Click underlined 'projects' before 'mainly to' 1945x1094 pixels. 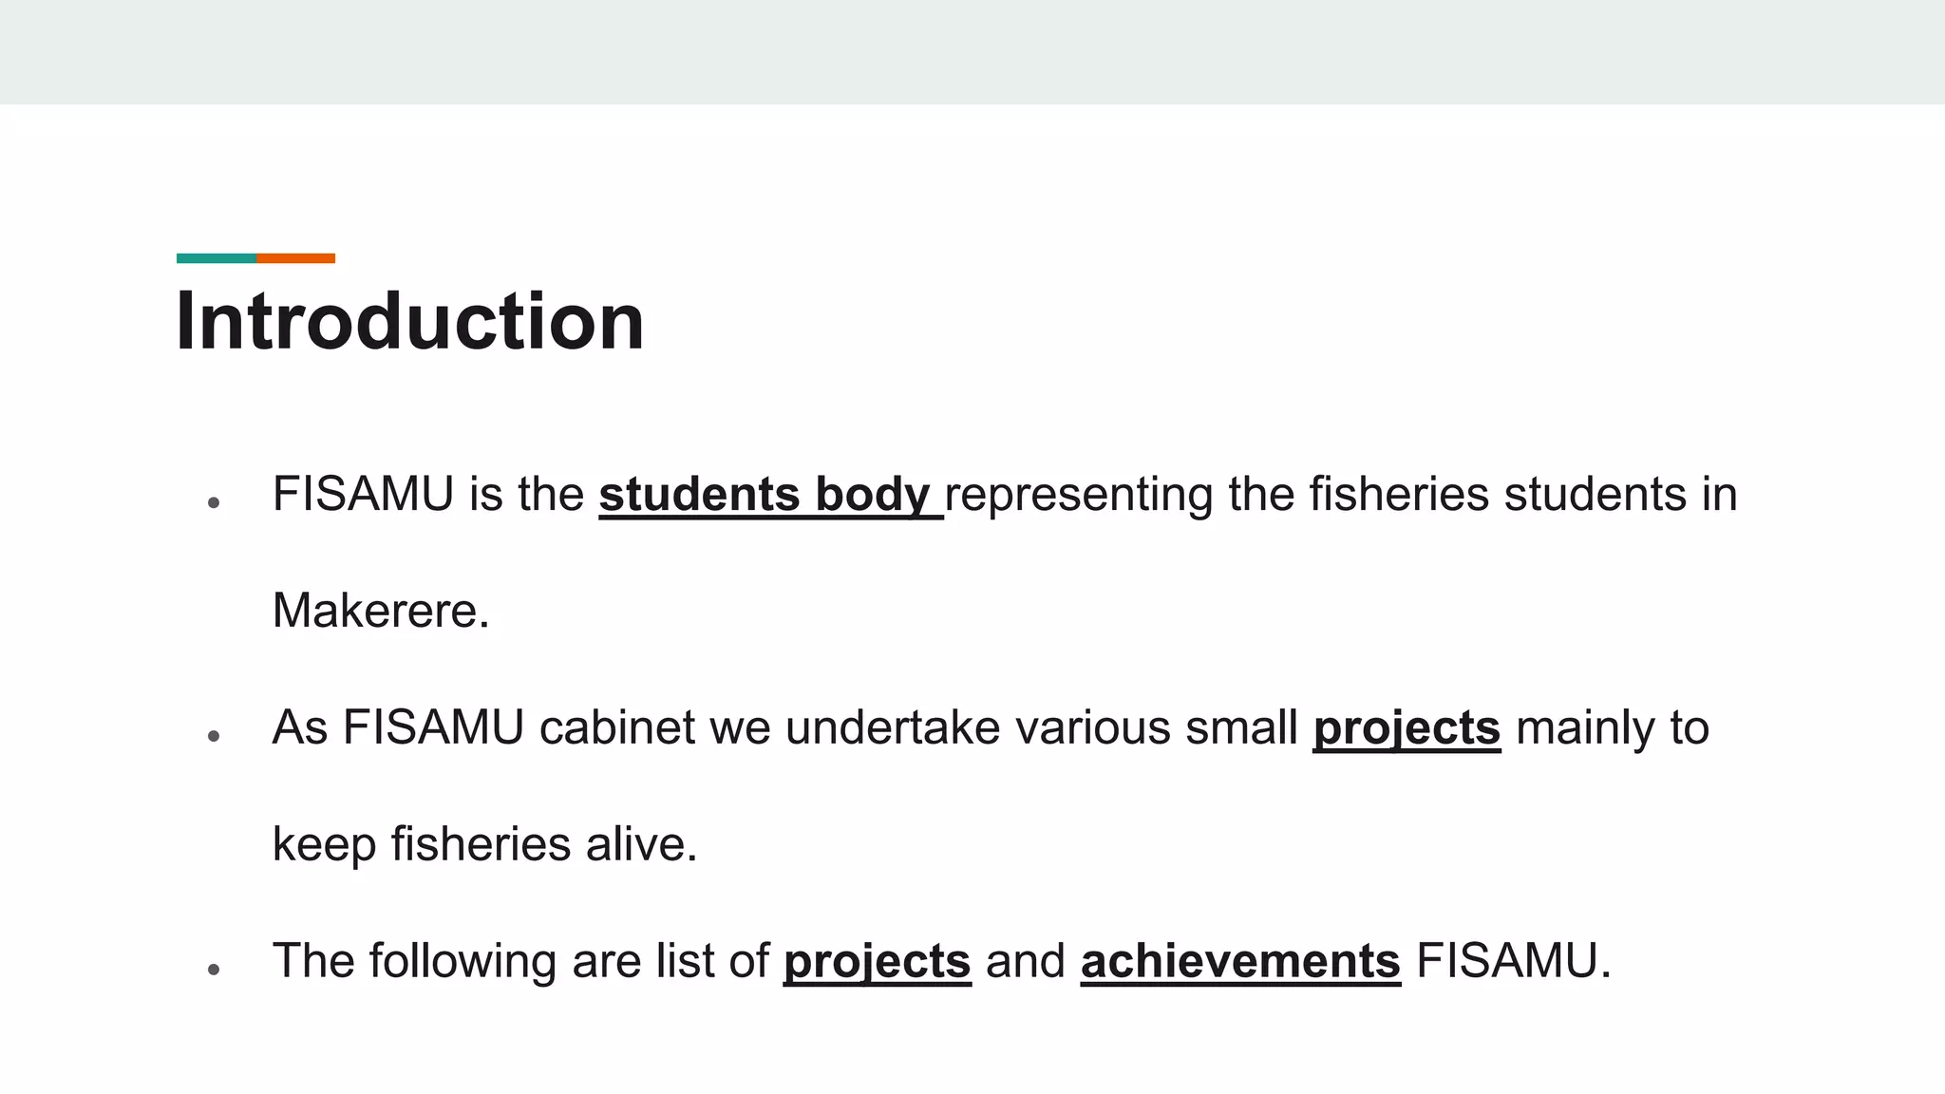1407,728
